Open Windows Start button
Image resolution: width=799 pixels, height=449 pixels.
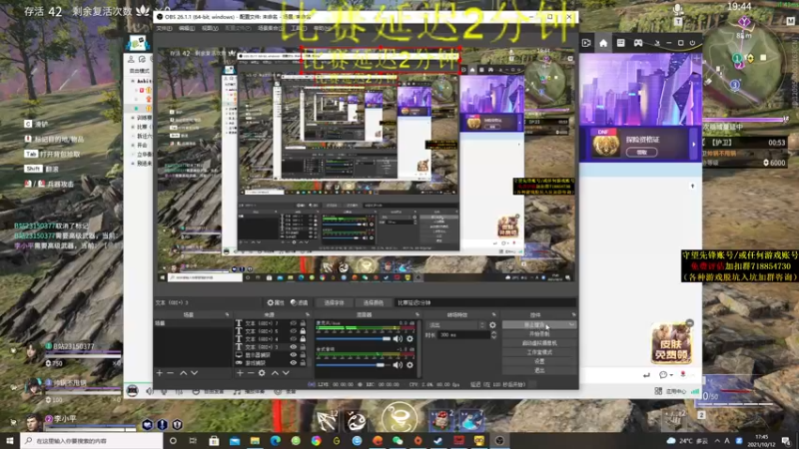click(10, 440)
